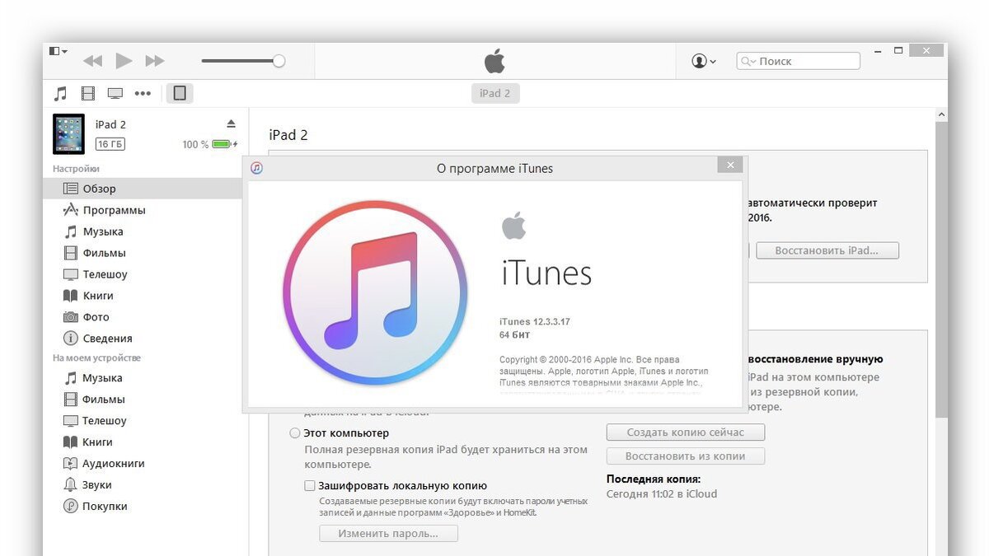Select the iPad device button
This screenshot has height=556, width=989.
[x=180, y=93]
